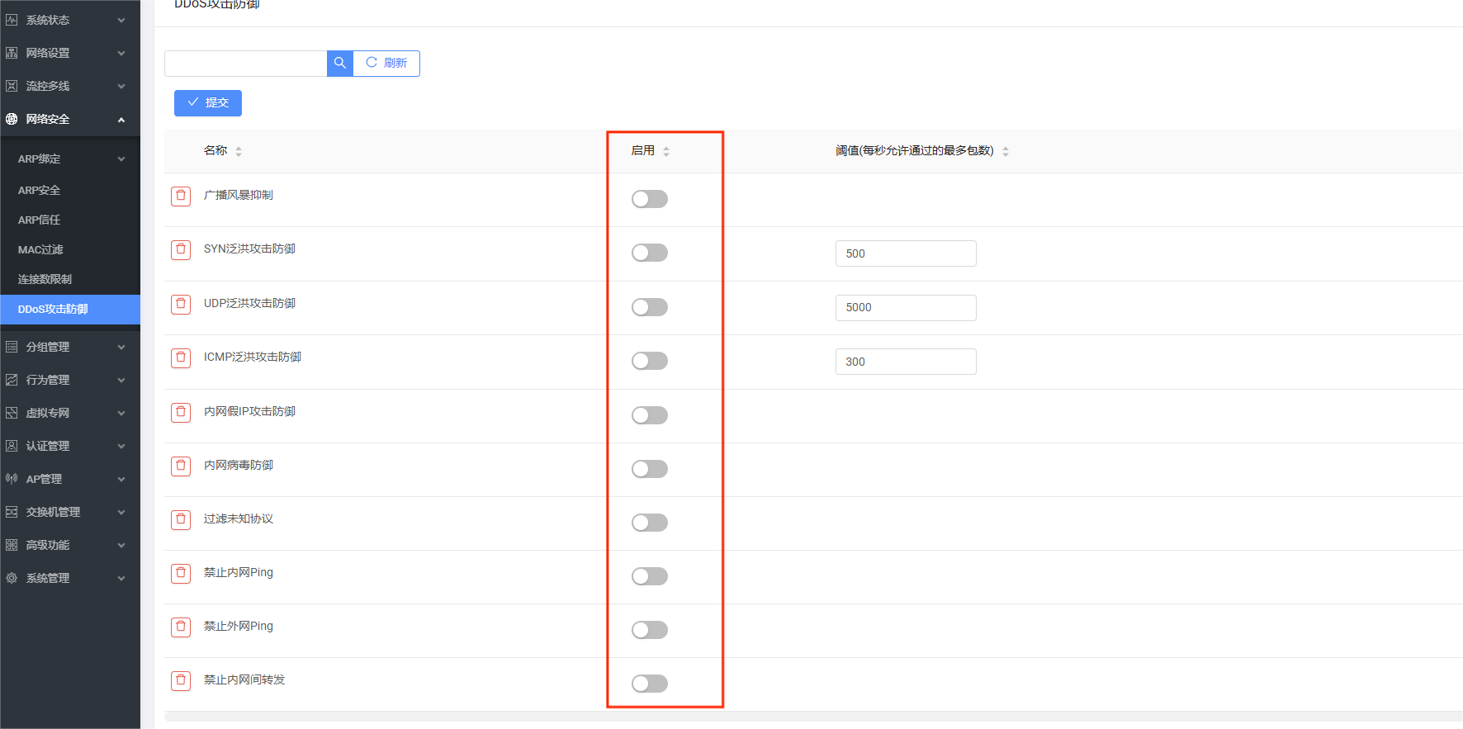Delete the UDP泛洪攻击防御 entry via trash icon
This screenshot has height=729, width=1463.
(181, 304)
